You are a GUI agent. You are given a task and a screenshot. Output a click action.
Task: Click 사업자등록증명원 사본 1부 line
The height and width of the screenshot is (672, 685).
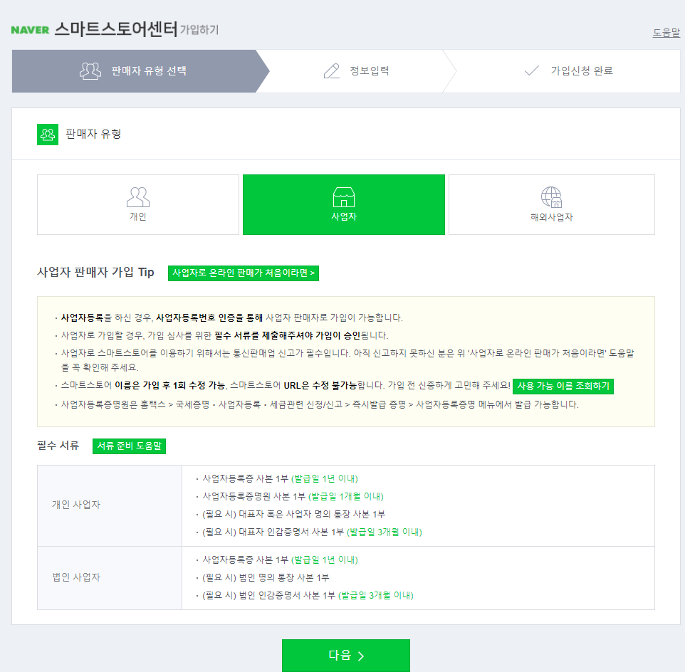coord(292,496)
